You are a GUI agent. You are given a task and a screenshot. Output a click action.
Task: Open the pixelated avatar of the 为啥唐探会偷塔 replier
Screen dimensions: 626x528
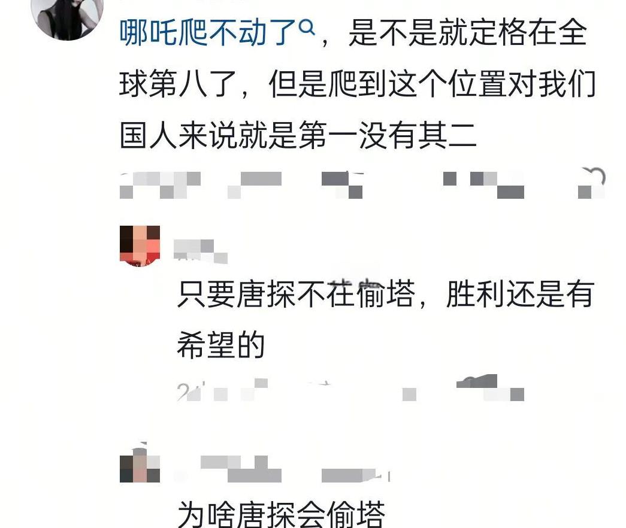[x=140, y=465]
